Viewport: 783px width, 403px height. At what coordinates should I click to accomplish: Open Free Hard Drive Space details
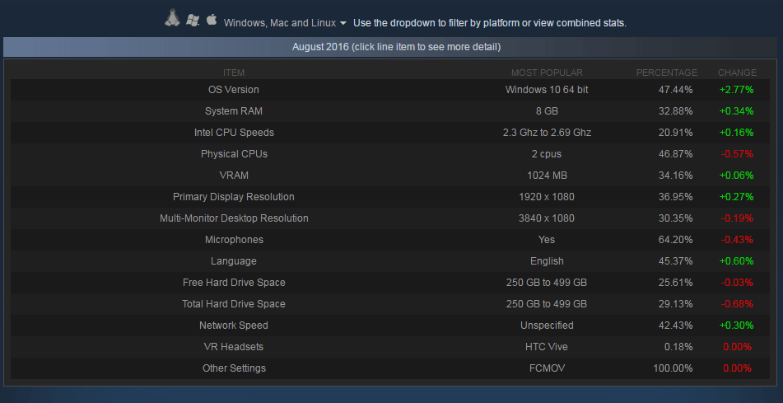(x=390, y=283)
